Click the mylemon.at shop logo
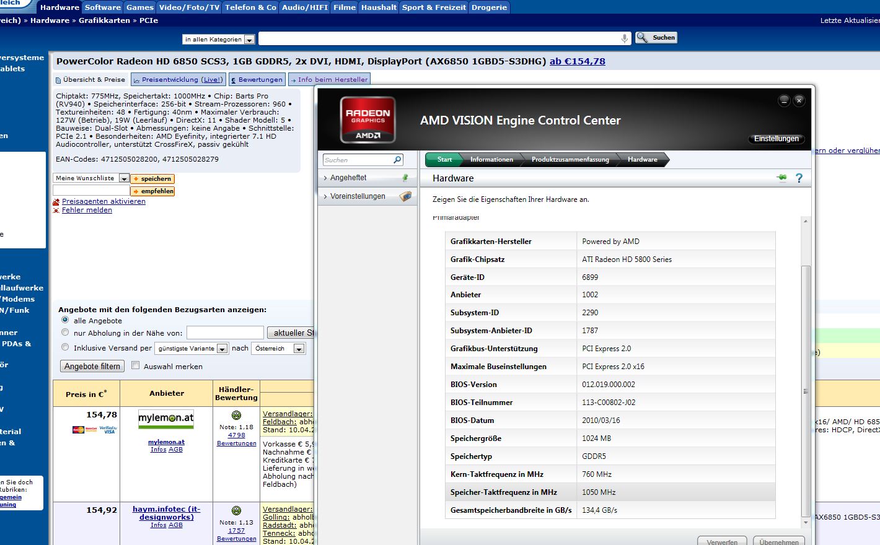This screenshot has height=545, width=880. pyautogui.click(x=166, y=419)
